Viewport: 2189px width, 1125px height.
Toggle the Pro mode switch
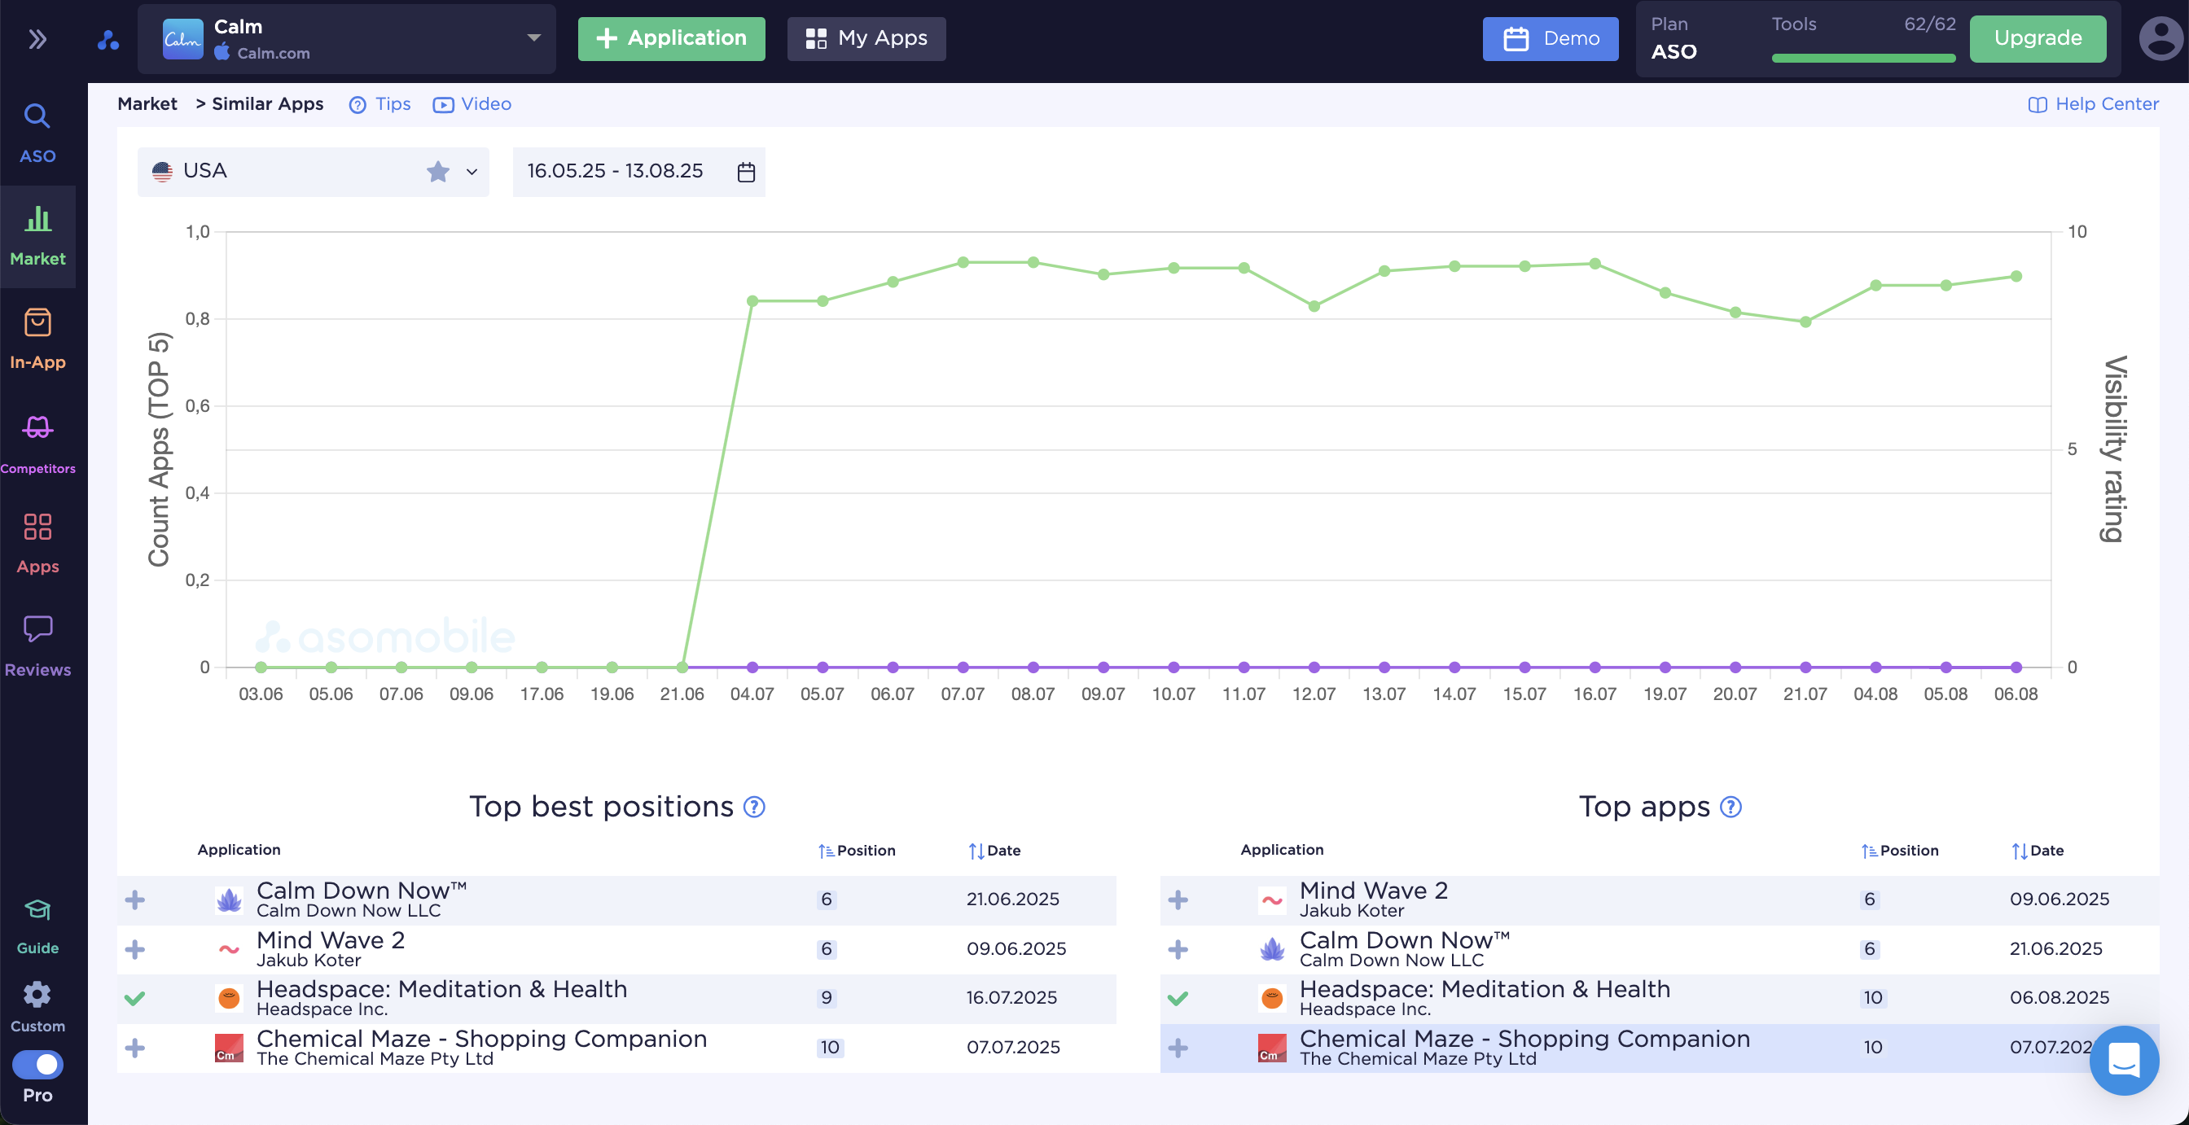coord(37,1064)
